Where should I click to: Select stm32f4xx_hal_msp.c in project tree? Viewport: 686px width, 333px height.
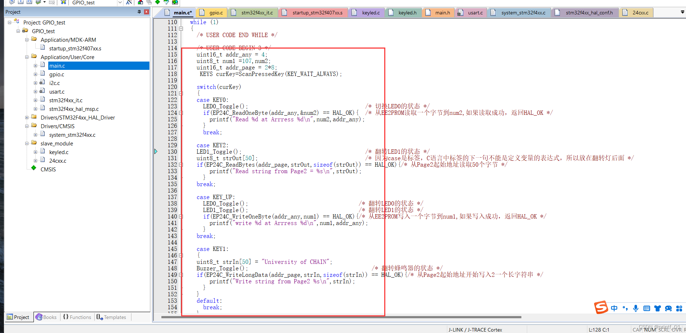tap(74, 109)
